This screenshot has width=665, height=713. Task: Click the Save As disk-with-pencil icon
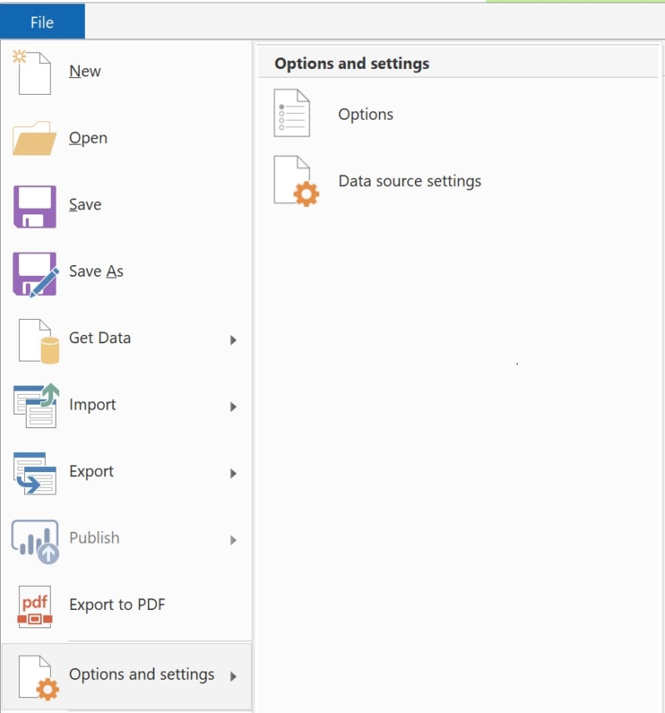[34, 273]
